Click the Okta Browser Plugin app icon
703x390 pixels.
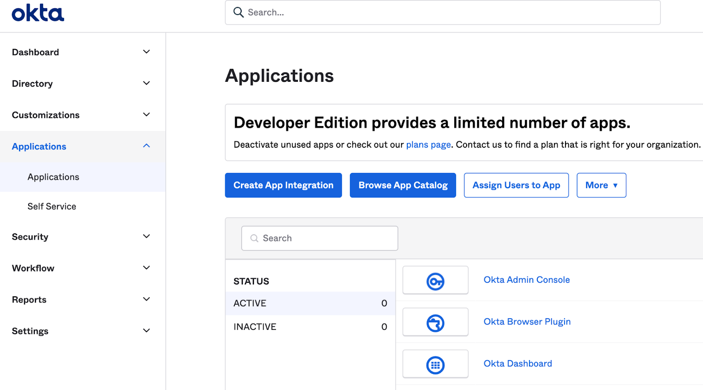click(435, 322)
